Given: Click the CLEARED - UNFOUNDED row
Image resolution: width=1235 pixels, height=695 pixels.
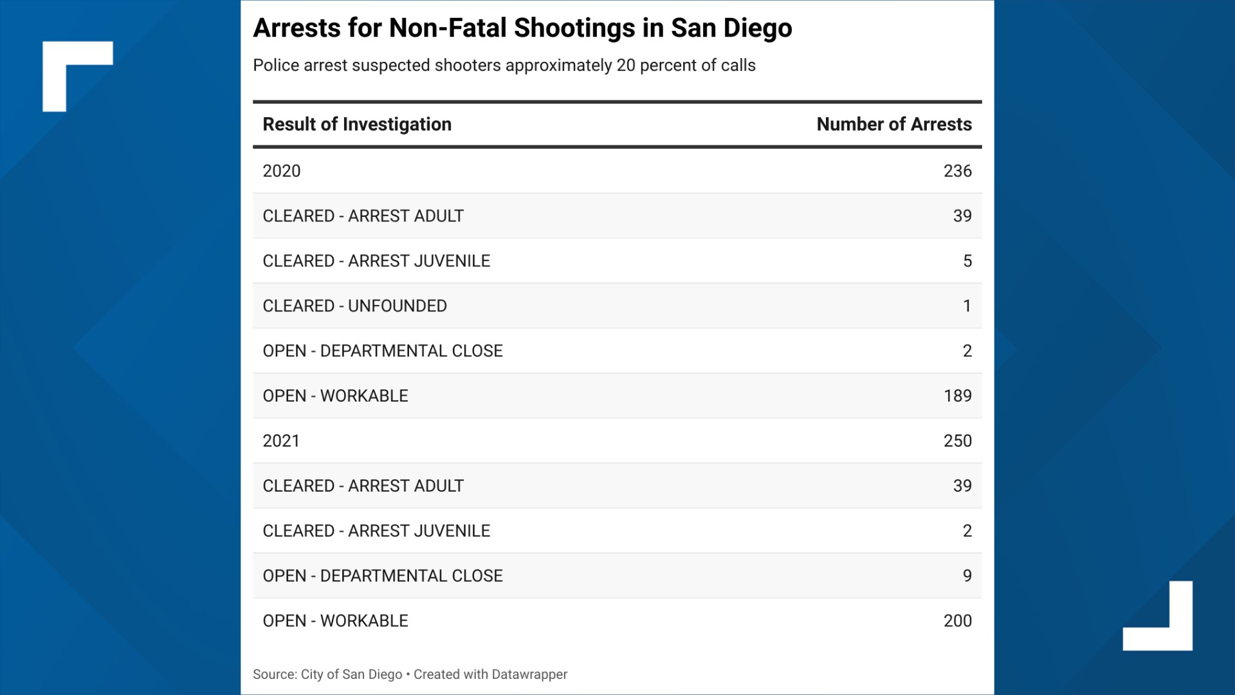Looking at the screenshot, I should tap(617, 306).
